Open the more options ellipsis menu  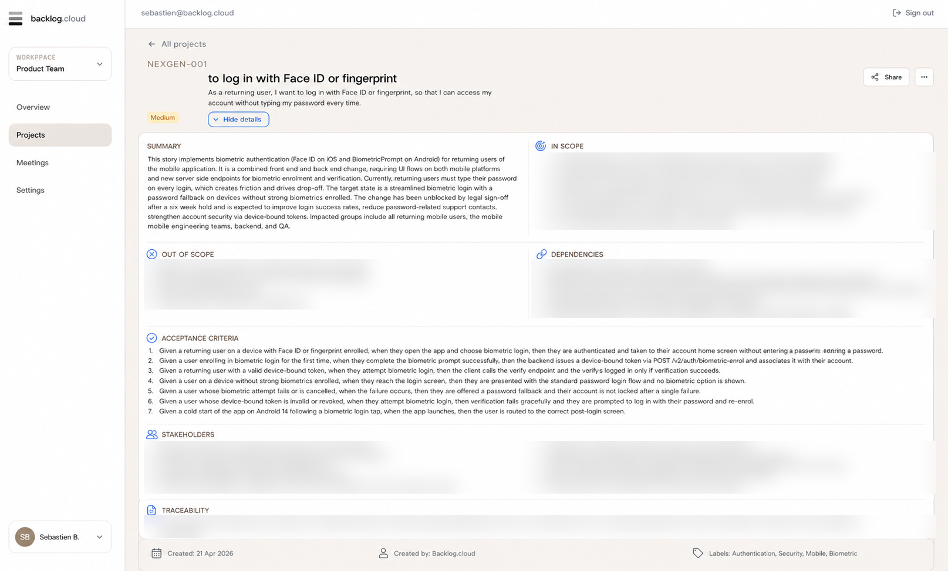tap(924, 77)
